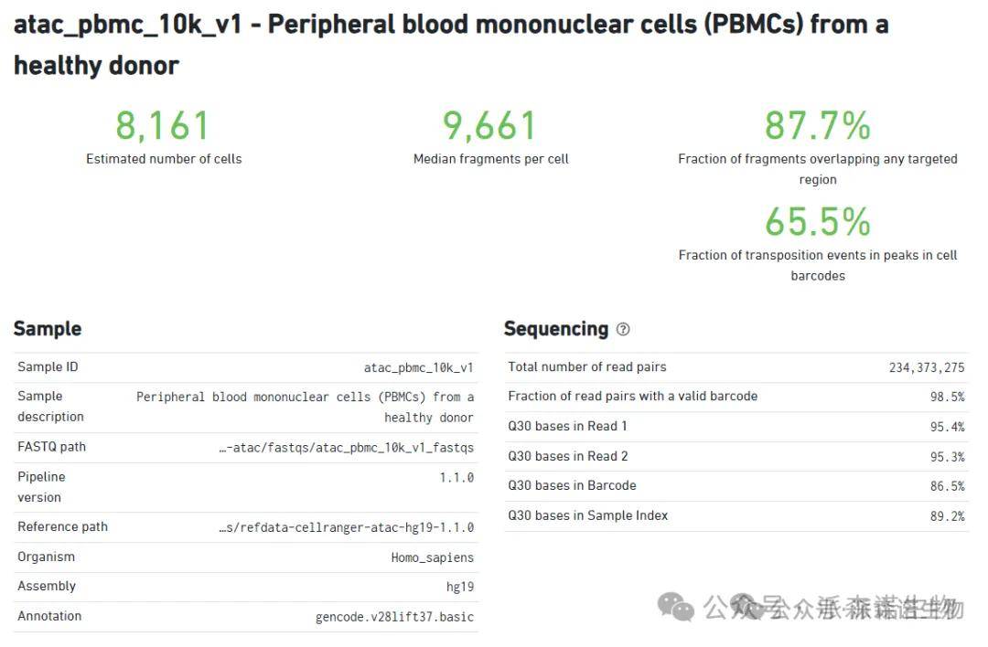Screen dimensions: 988x647
Task: Select the gencode.v28lift37.basic annotation value
Action: (394, 617)
